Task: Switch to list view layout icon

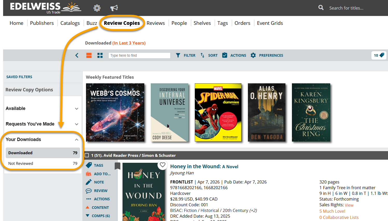Action: pos(89,55)
